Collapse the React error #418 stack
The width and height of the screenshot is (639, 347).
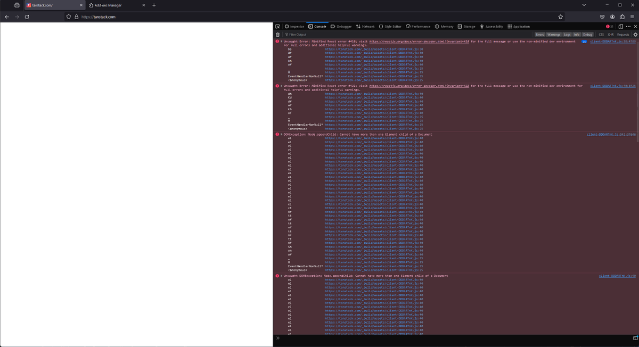[x=281, y=41]
